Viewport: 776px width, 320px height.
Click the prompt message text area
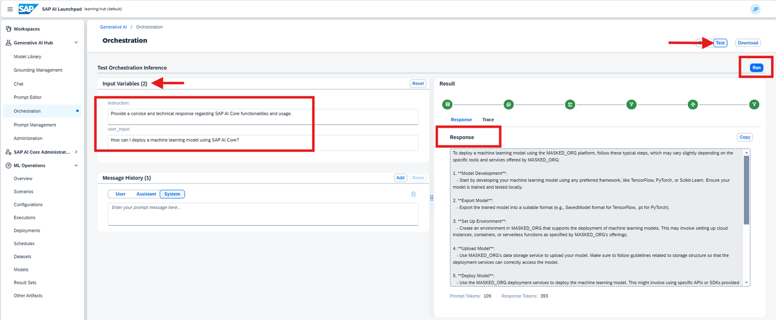(263, 214)
